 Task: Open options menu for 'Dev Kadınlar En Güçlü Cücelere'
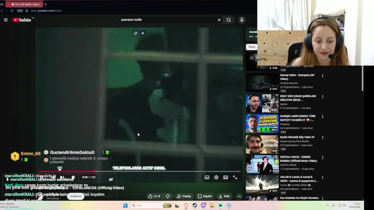coord(323,198)
